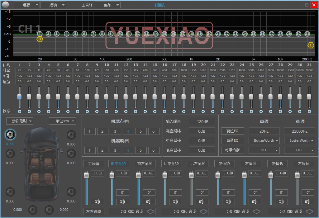The width and height of the screenshot is (319, 218).
Task: Select the second left-side speaker icon
Action: 10,154
